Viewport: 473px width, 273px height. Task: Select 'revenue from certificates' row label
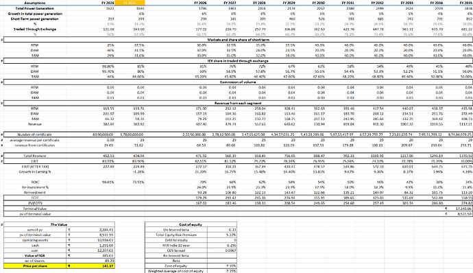[x=35, y=145]
